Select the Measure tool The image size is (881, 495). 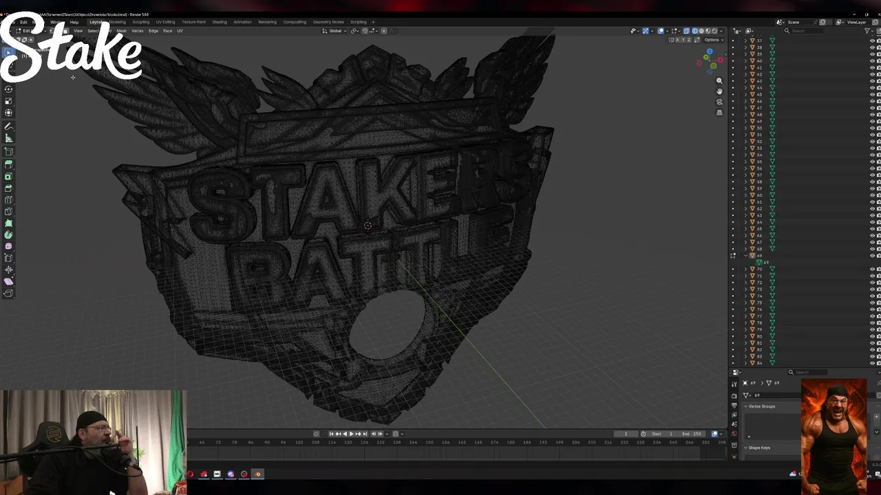pos(8,138)
